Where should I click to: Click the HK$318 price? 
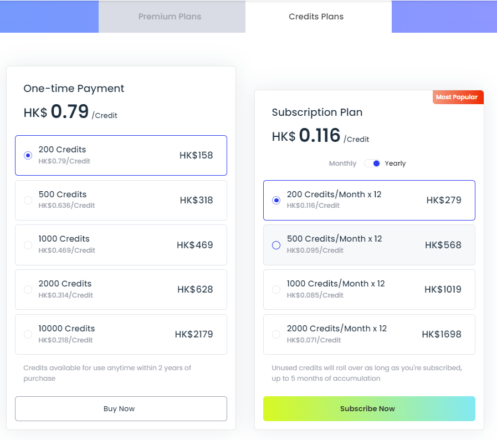(x=196, y=200)
